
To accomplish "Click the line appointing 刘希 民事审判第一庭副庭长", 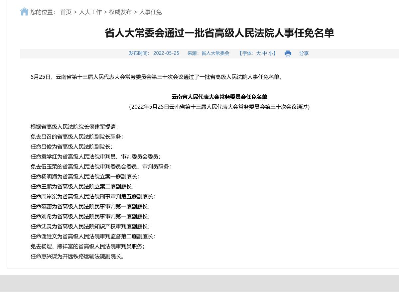I will (90, 217).
